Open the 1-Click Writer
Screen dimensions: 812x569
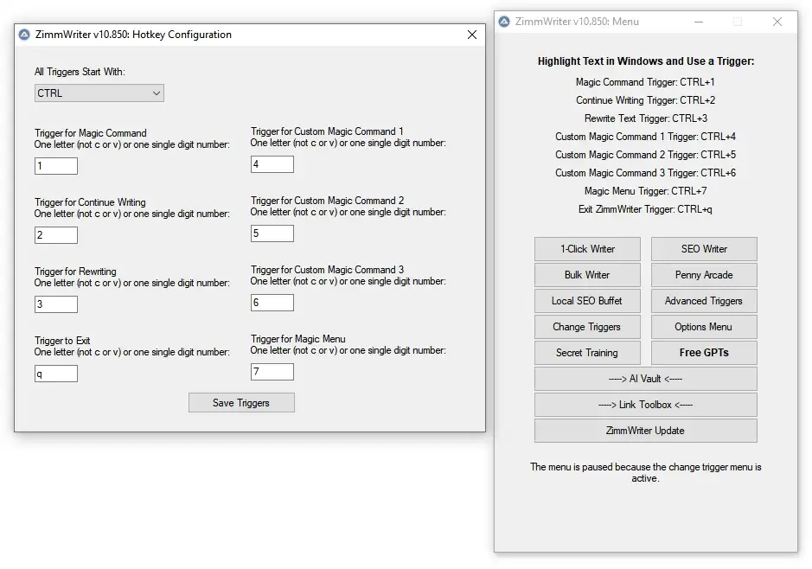point(587,248)
